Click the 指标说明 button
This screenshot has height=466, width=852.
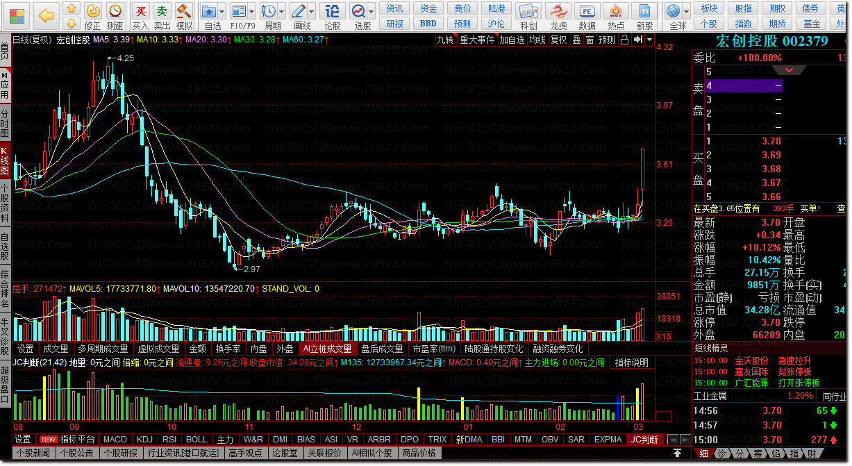(x=632, y=363)
